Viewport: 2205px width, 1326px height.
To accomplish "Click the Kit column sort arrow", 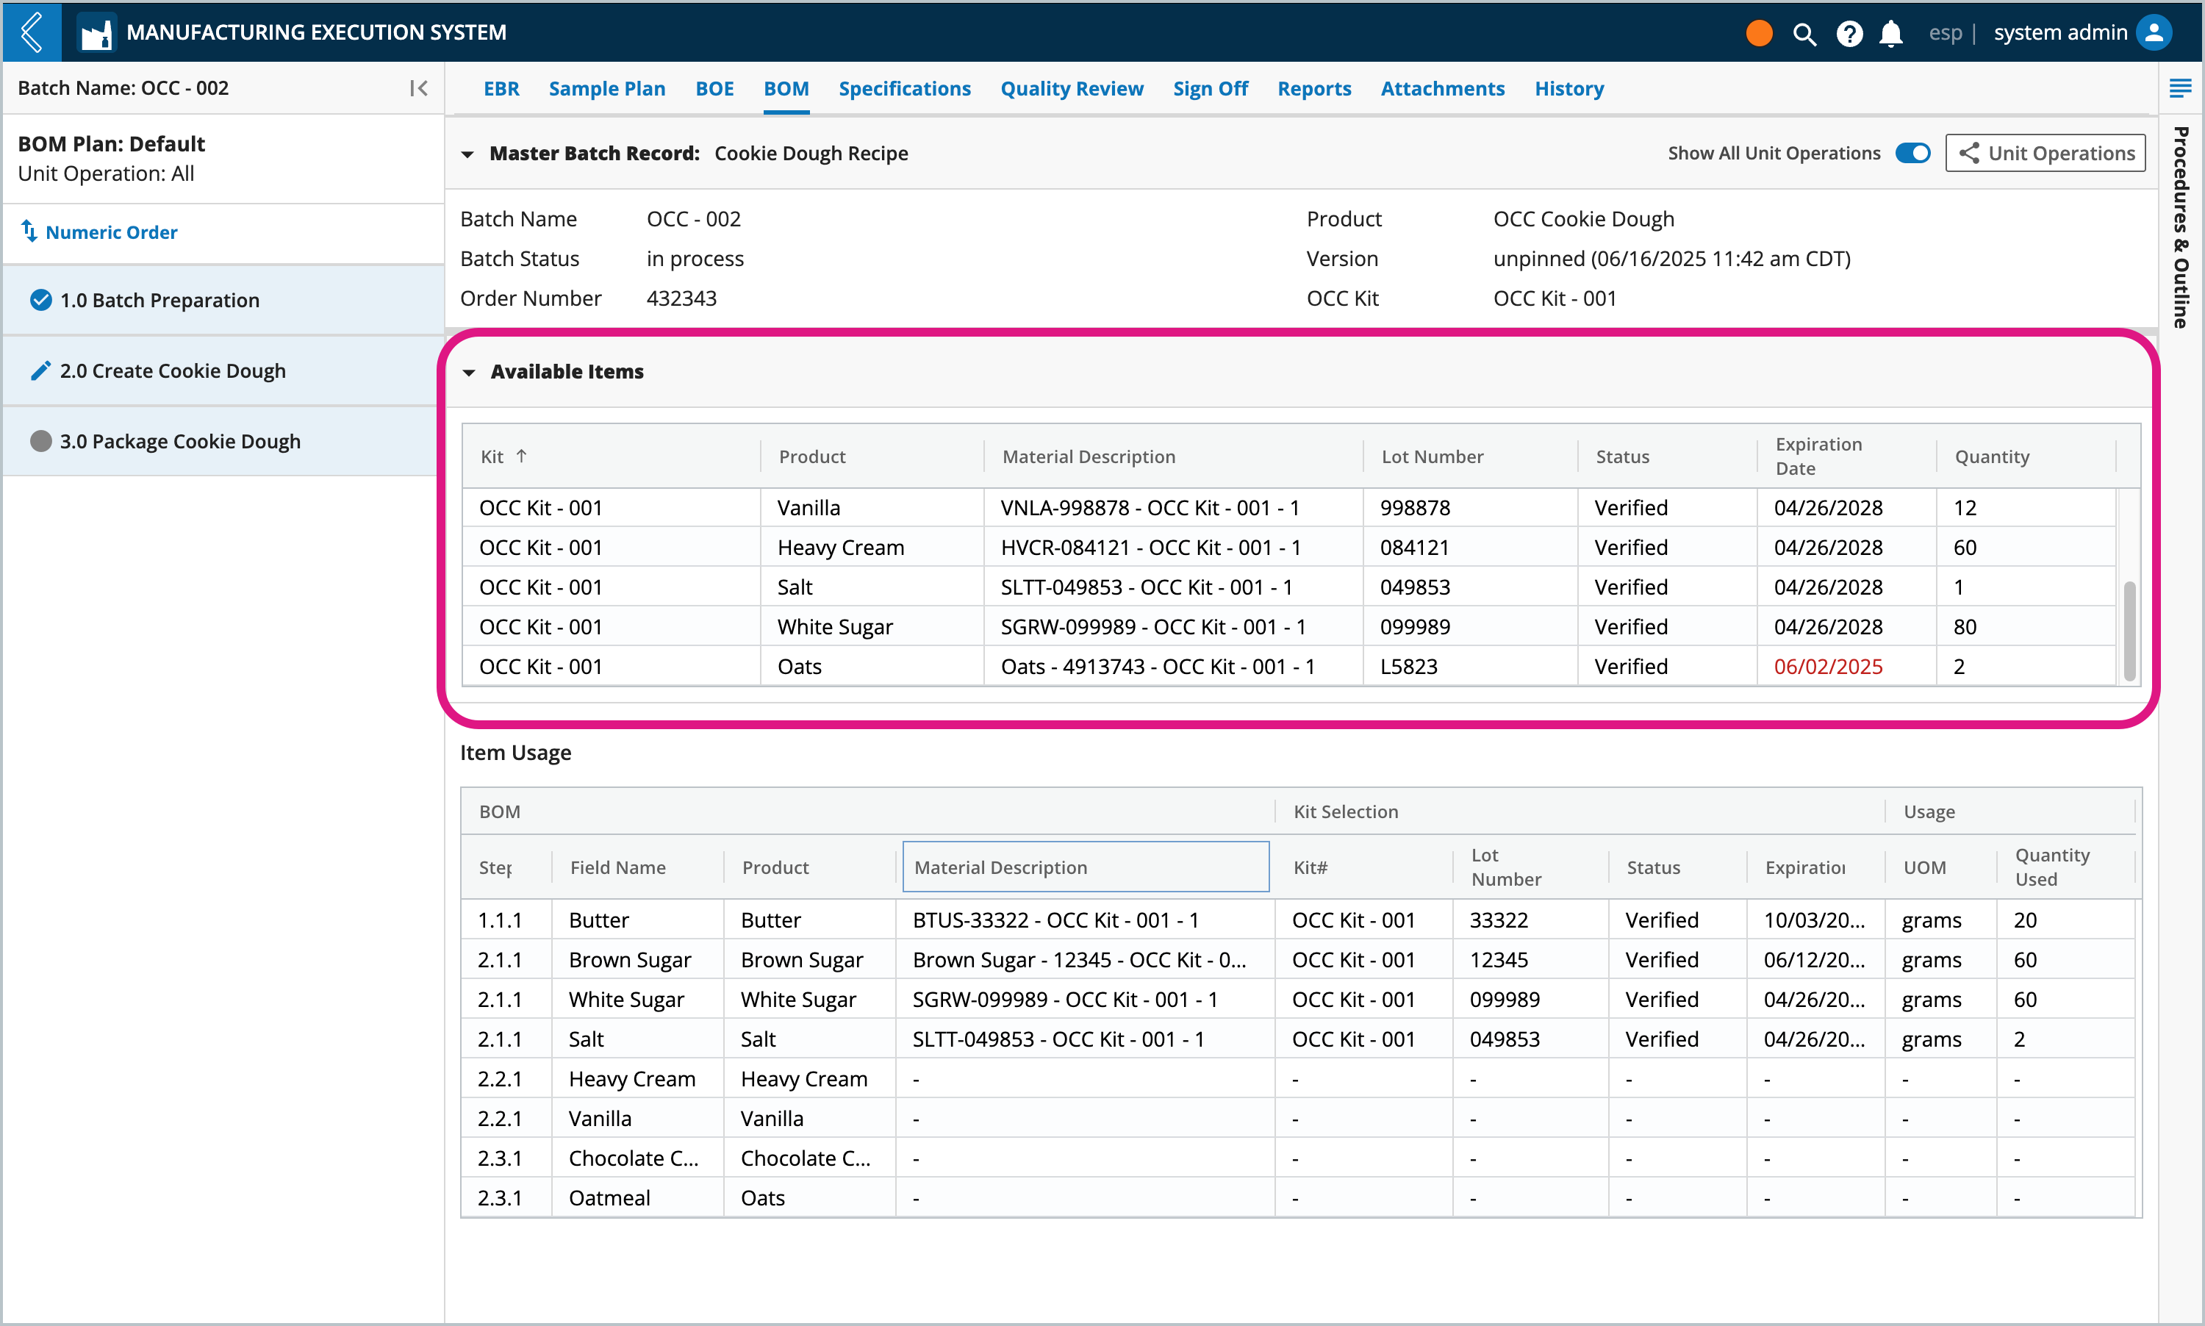I will tap(522, 456).
